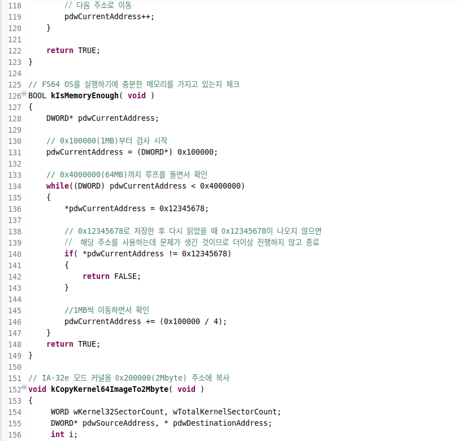Click '(0x100000 / 4);' expression

pyautogui.click(x=193, y=322)
